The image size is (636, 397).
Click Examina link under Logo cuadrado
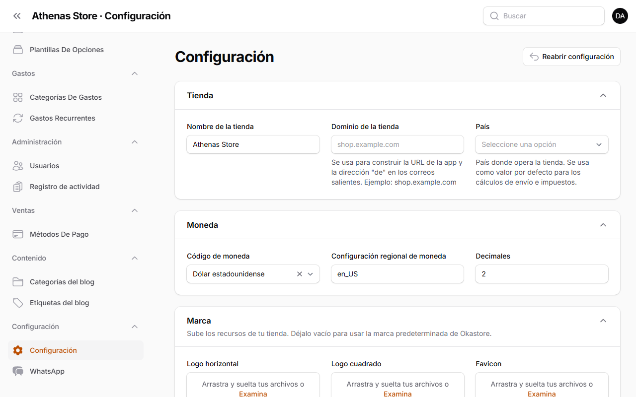click(397, 394)
